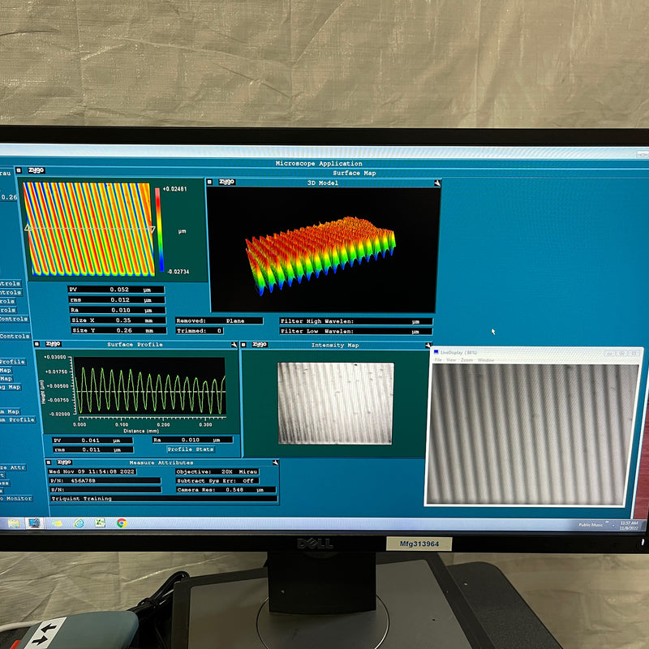The height and width of the screenshot is (649, 649).
Task: Open the Zoom menu in LiveDisplay window
Action: (x=467, y=360)
